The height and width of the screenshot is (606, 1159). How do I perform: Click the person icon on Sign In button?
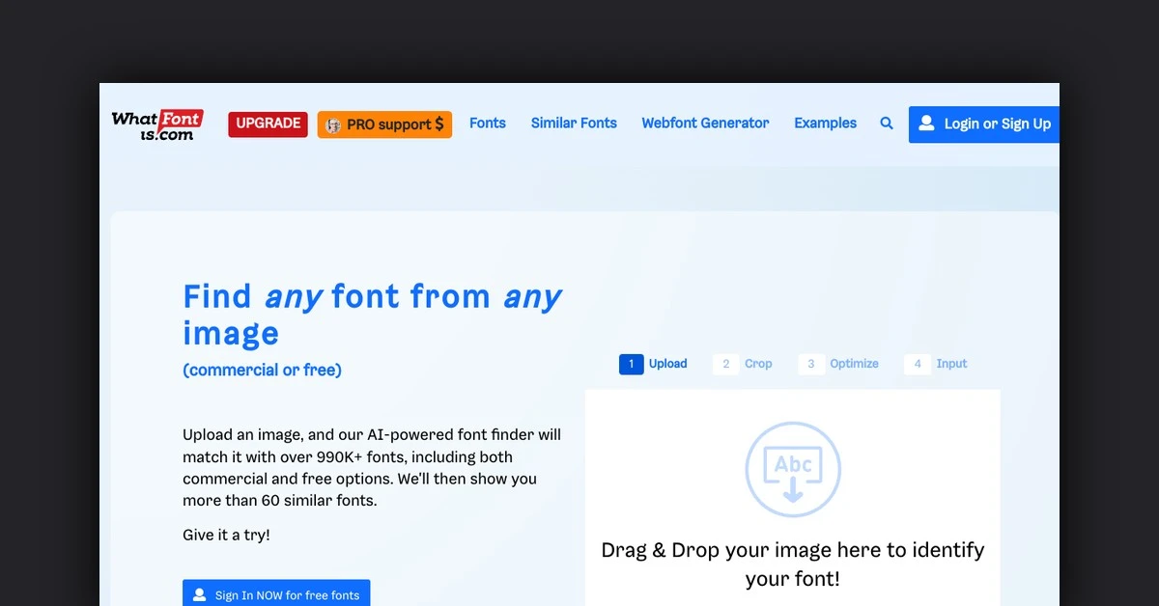point(198,596)
